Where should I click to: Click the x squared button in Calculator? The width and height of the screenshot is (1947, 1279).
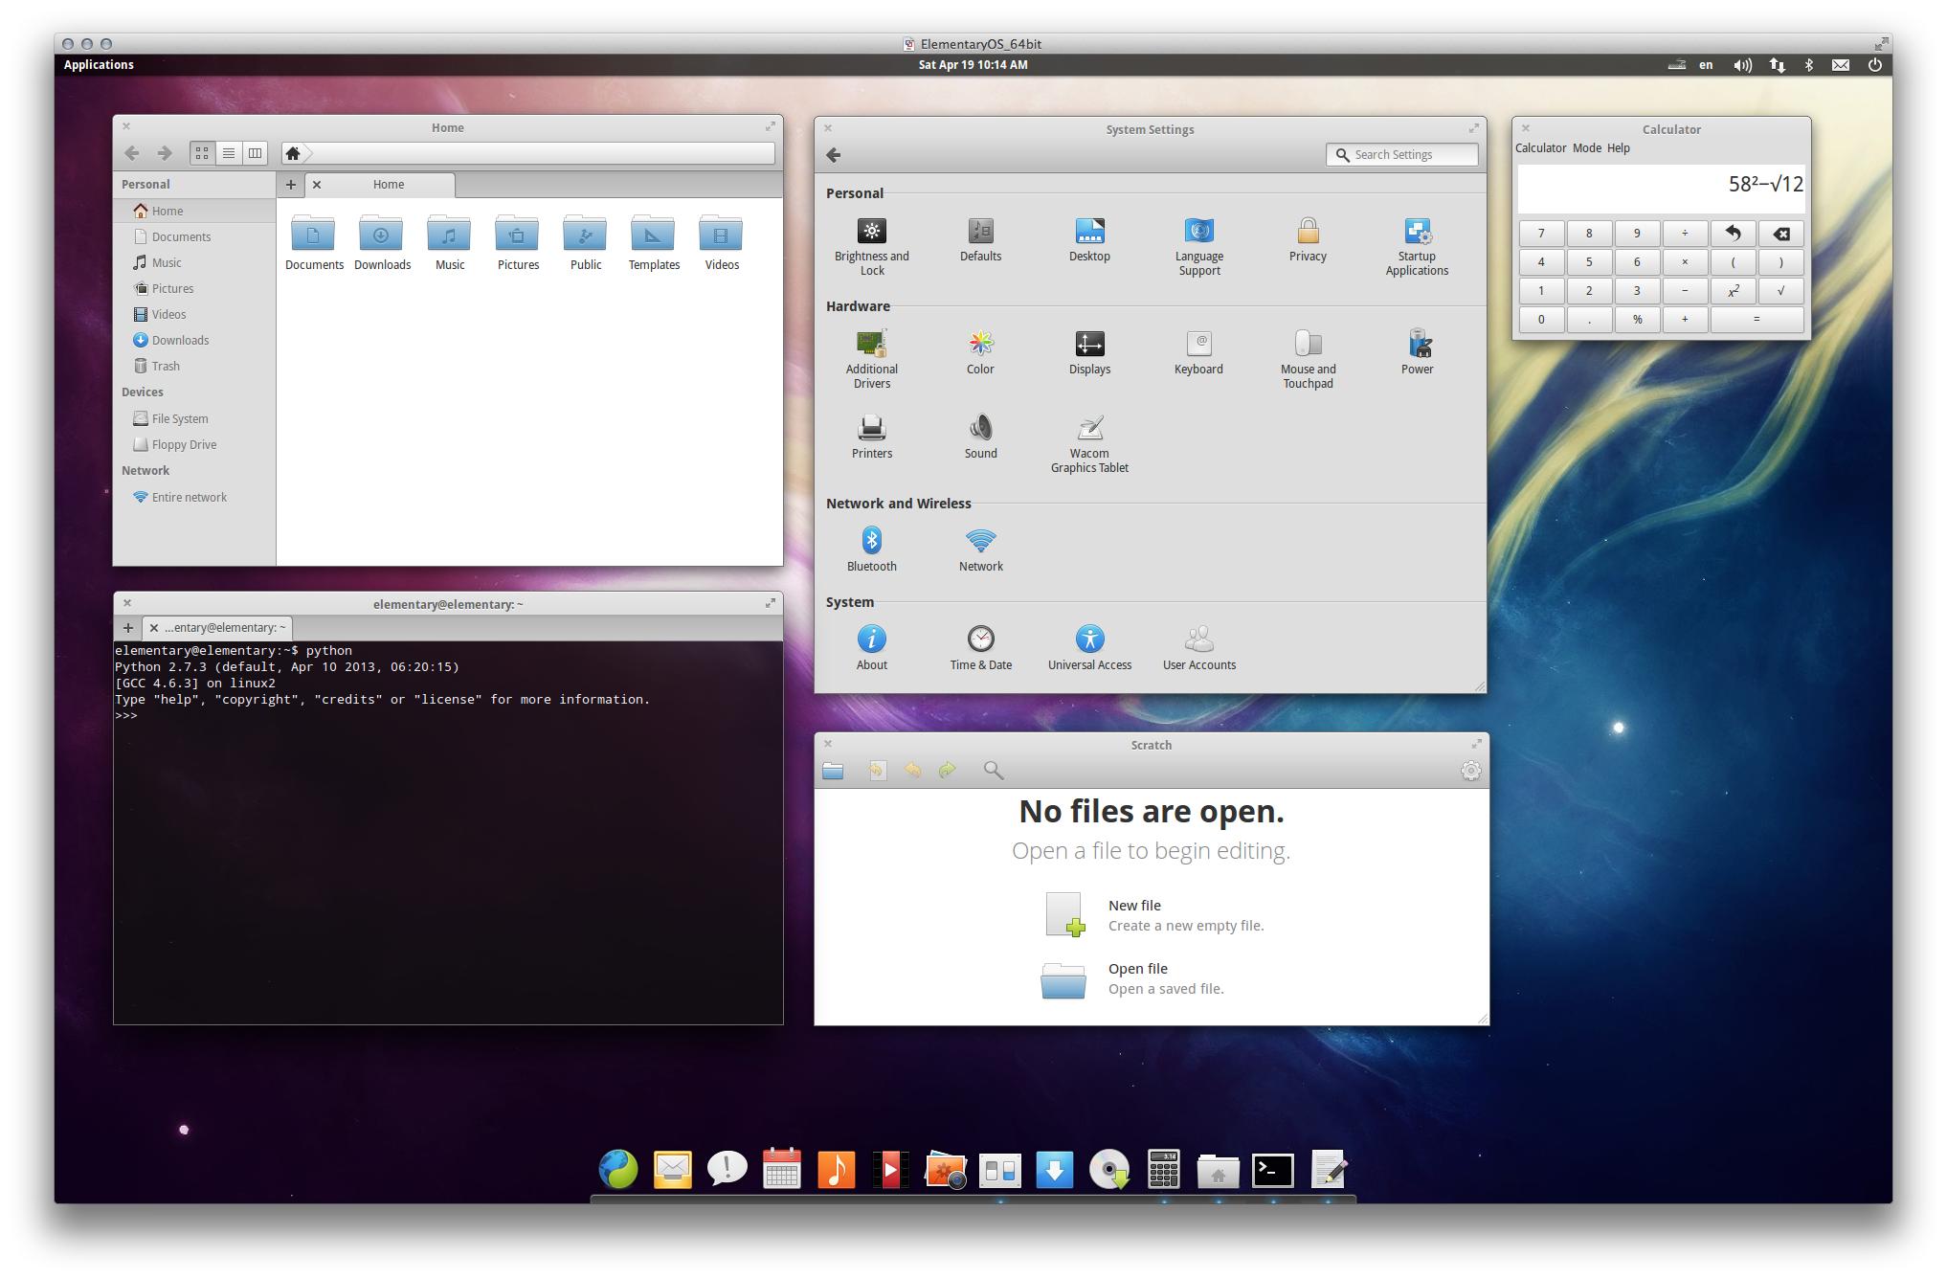point(1733,291)
